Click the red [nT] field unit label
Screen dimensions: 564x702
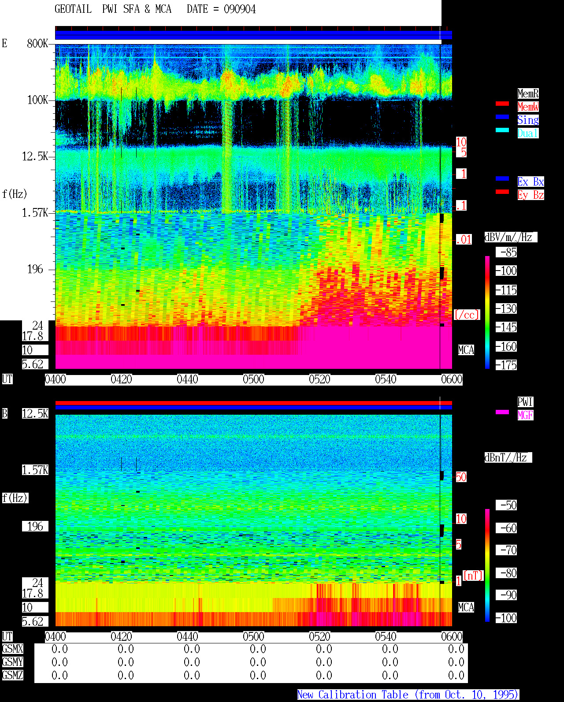[x=473, y=576]
